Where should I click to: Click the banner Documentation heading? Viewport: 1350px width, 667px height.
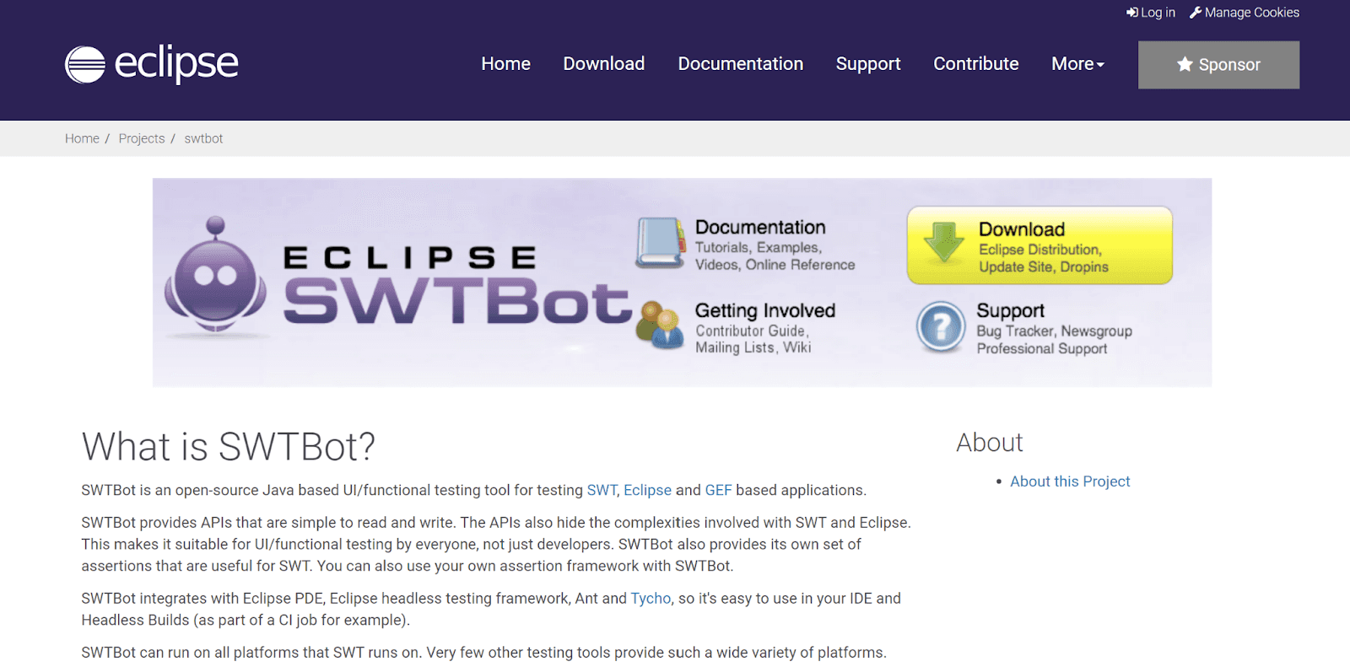[760, 227]
